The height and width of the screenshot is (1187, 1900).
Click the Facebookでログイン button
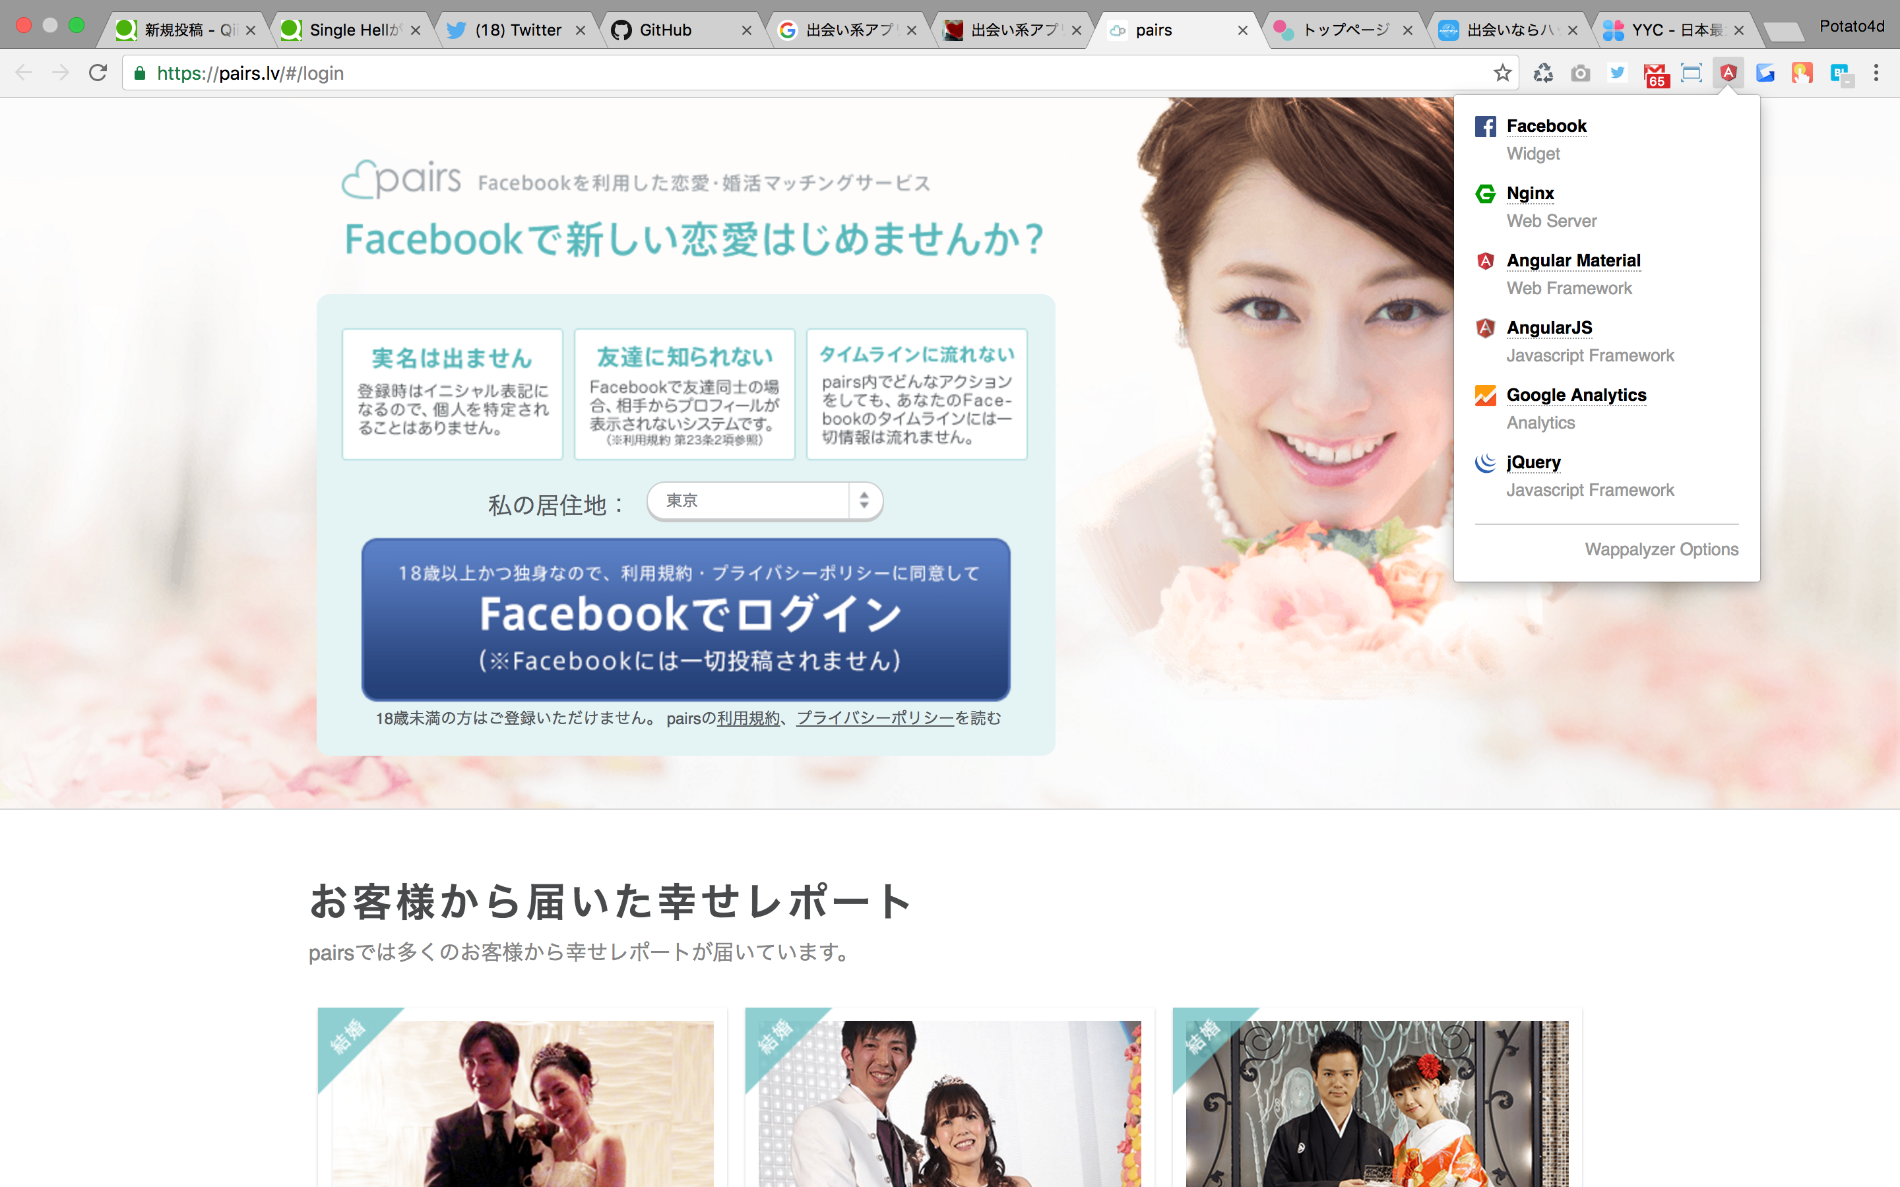(685, 619)
